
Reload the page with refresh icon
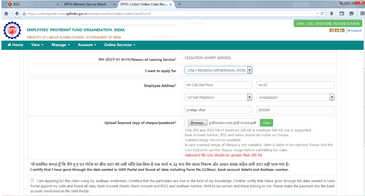click(x=323, y=13)
